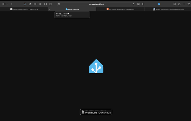This screenshot has height=121, width=191.
Task: Open the history clock icon
Action: click(143, 4)
